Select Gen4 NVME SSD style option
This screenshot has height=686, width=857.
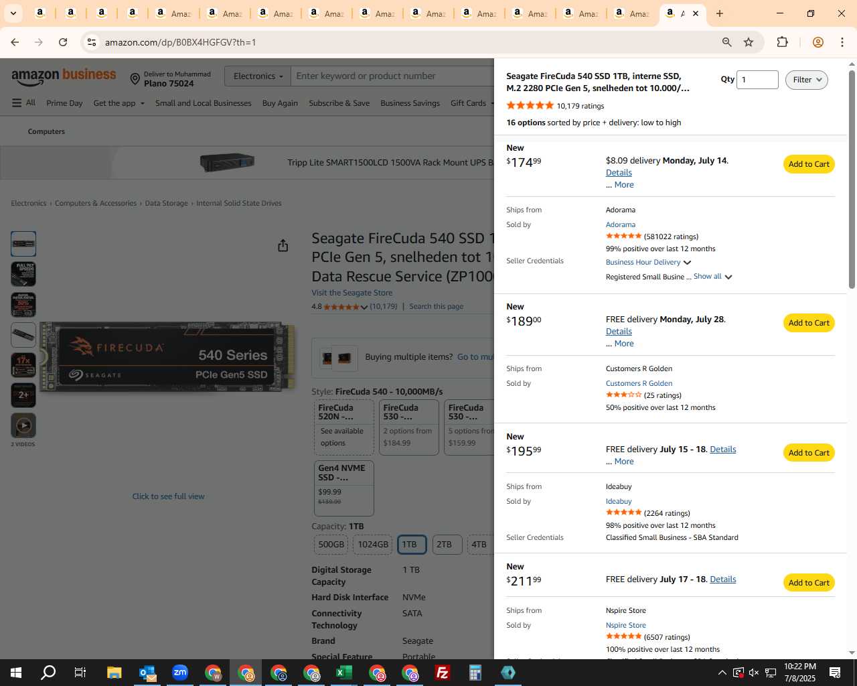(x=344, y=488)
